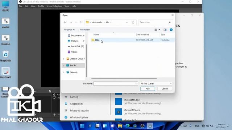Click the horizontal scrollbar in file list
The width and height of the screenshot is (232, 130).
click(x=124, y=79)
